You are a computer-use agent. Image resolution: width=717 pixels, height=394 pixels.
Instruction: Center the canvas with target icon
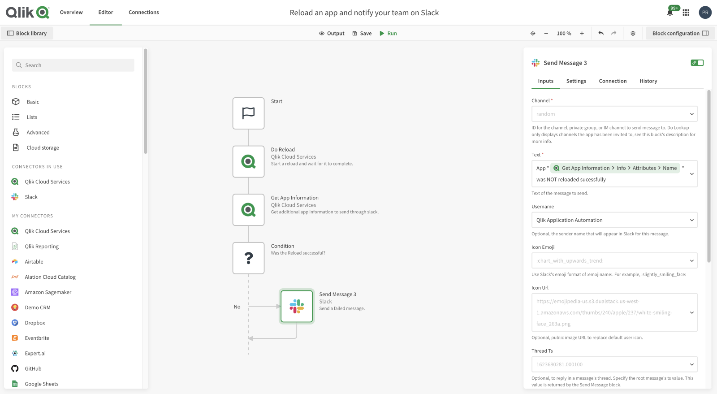533,33
